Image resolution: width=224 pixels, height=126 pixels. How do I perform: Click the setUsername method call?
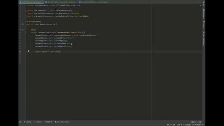click(59, 43)
